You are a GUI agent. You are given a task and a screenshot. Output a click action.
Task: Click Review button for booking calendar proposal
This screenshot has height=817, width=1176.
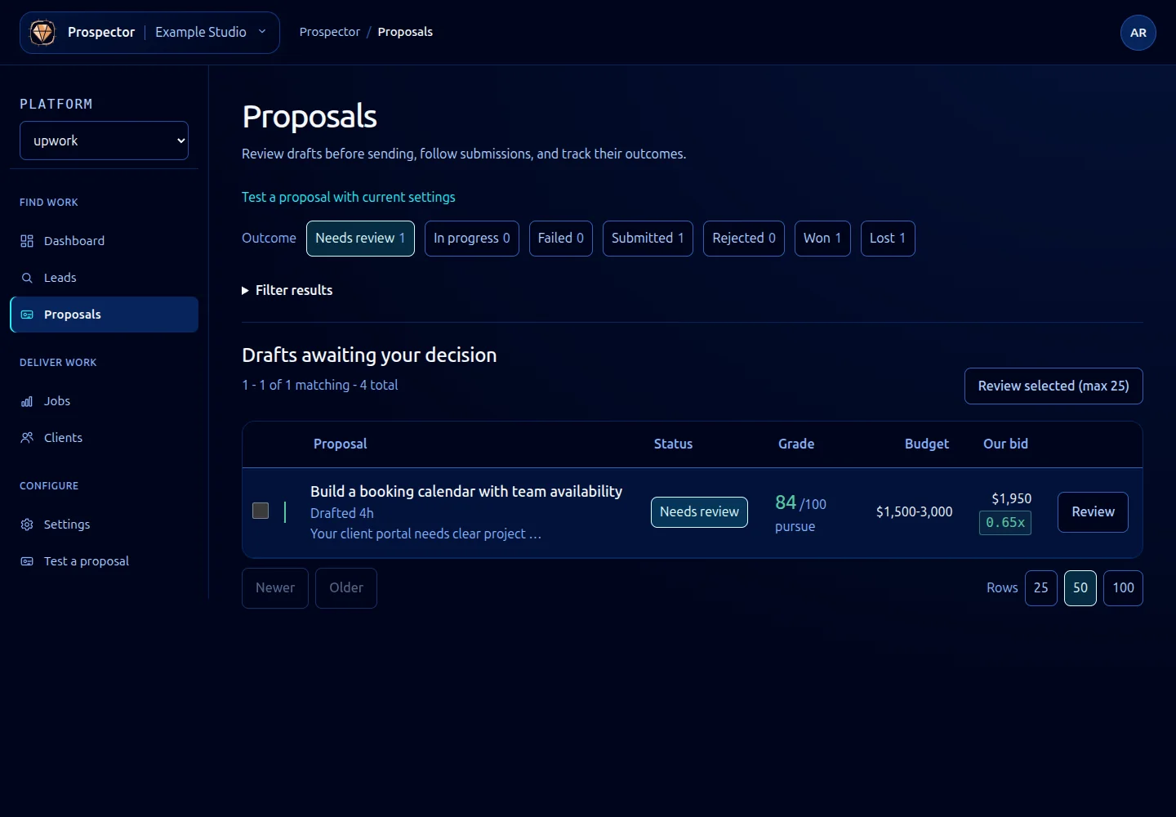(x=1093, y=512)
